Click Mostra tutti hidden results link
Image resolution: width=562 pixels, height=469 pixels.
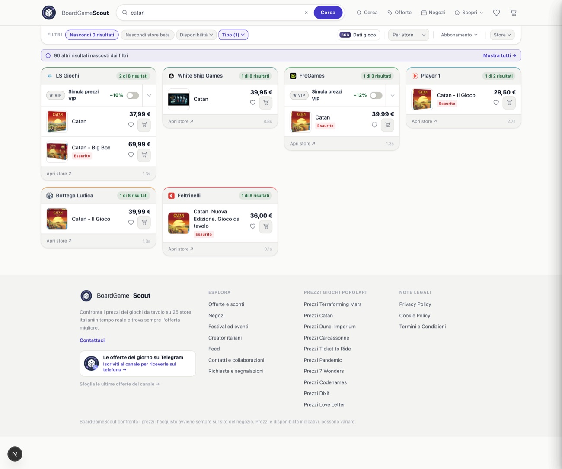click(500, 55)
